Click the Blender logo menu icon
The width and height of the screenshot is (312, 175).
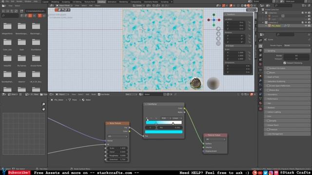[2, 1]
